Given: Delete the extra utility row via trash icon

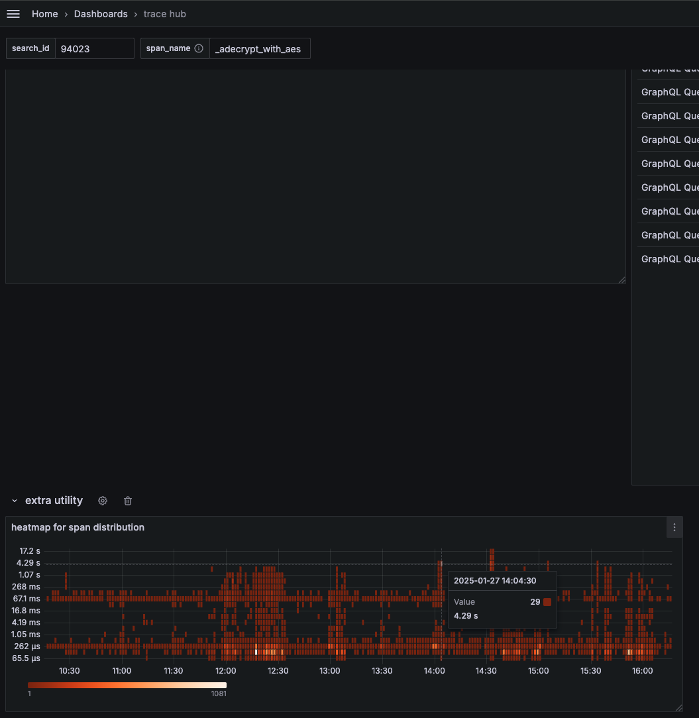Looking at the screenshot, I should click(x=129, y=501).
